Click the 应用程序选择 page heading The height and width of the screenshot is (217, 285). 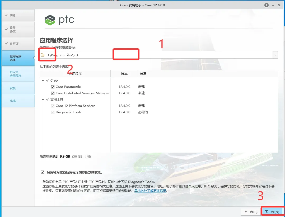click(x=57, y=40)
